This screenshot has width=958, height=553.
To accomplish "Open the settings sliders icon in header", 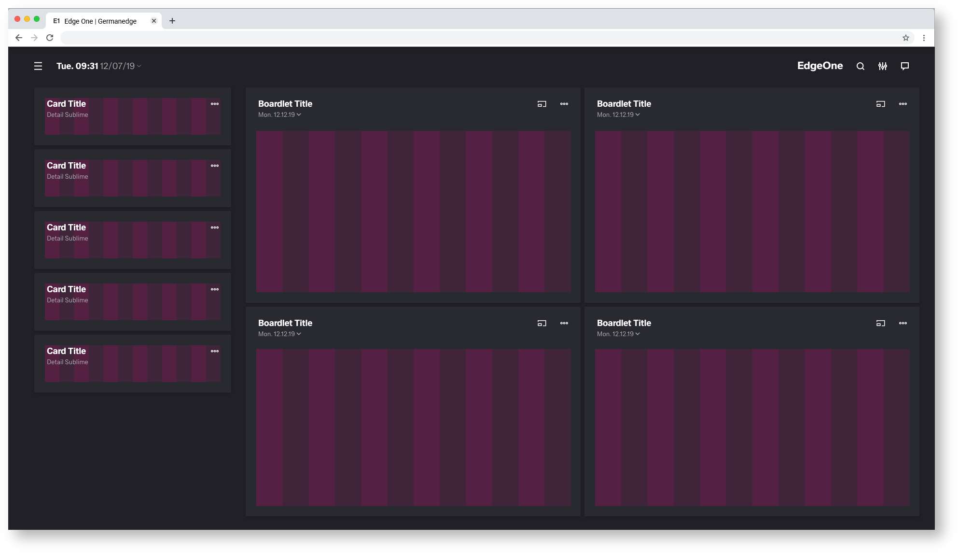I will click(882, 66).
